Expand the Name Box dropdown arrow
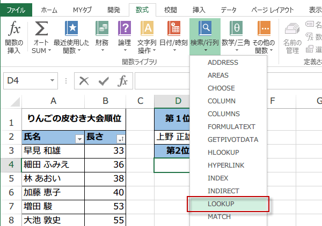322x226 pixels. click(x=53, y=80)
